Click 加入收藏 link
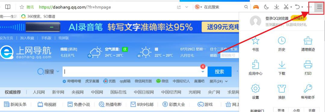325x112 pixels. click(x=27, y=38)
